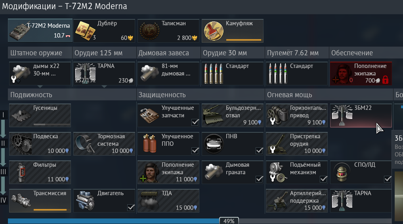Expand the TAPNA ammunition dropdown arrow
Viewport: 403px width, 224px height.
point(104,87)
